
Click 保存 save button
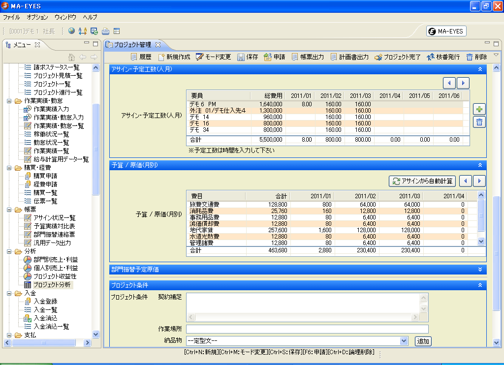tap(248, 57)
